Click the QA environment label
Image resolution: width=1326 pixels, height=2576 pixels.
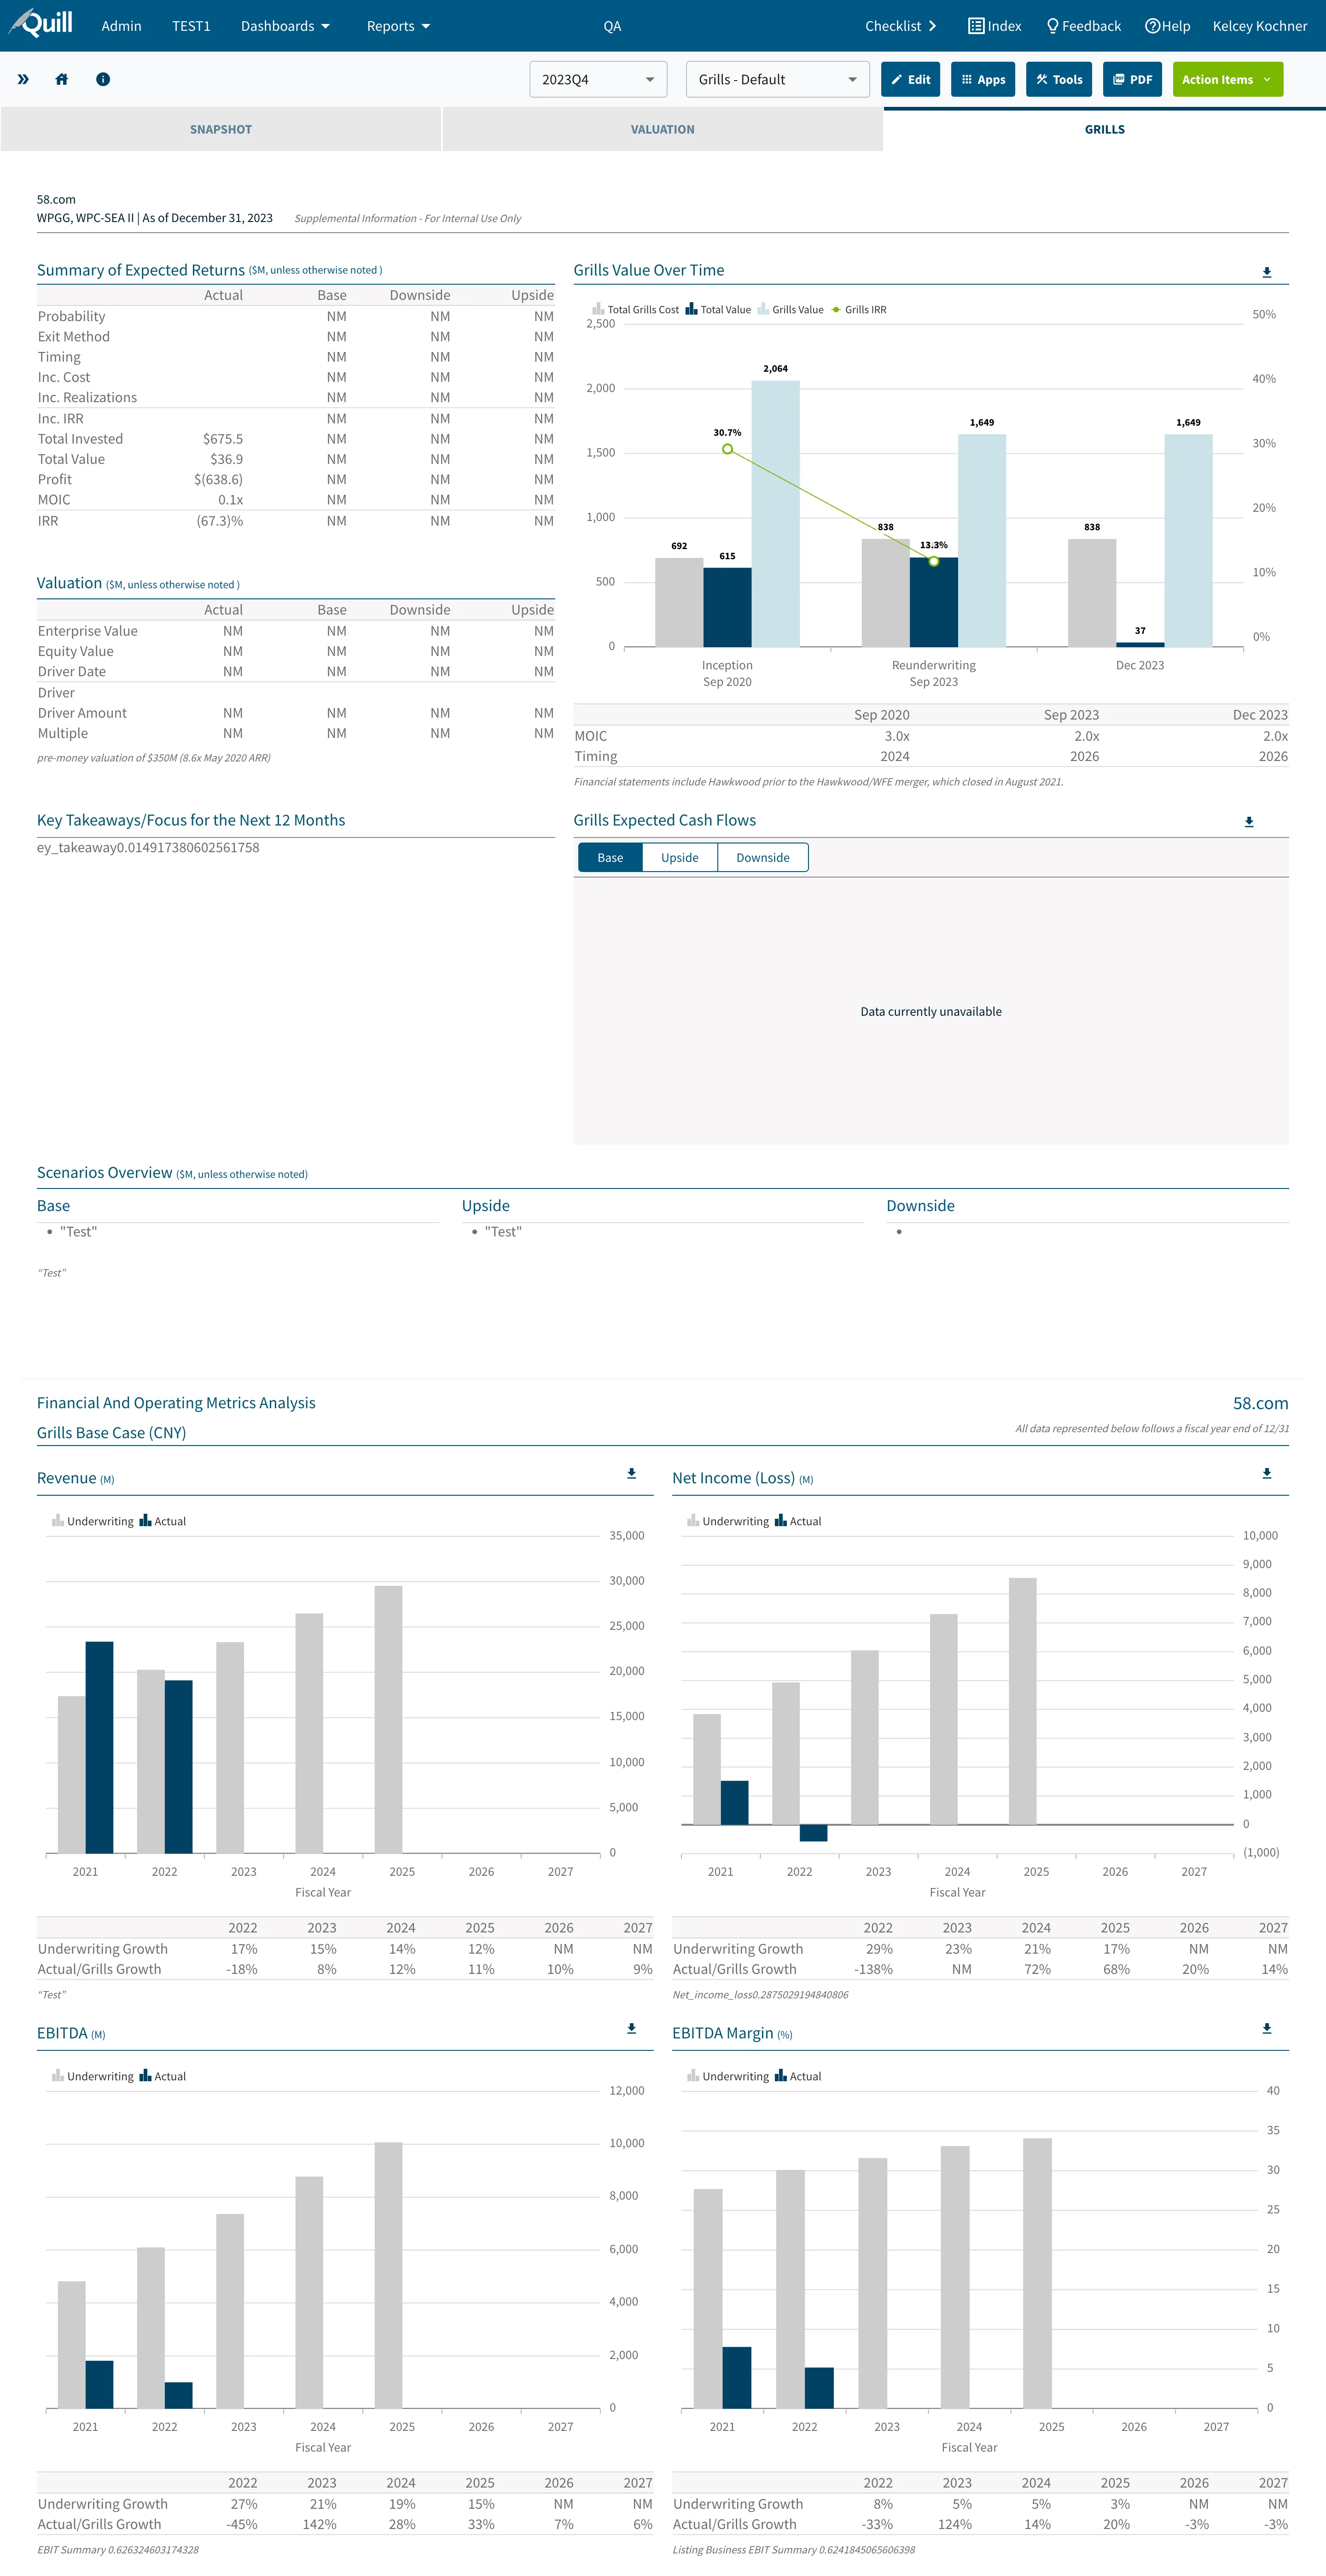(612, 26)
